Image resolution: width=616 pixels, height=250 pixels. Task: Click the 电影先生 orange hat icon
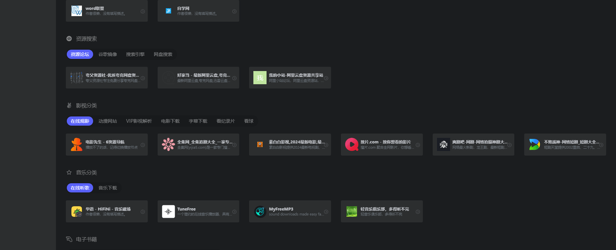click(77, 144)
